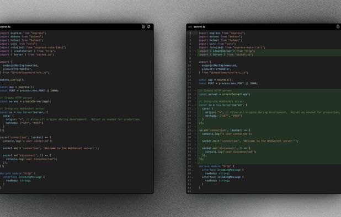341x217 pixels.
Task: Click the clipboard icon in the left window header
Action: [143, 26]
